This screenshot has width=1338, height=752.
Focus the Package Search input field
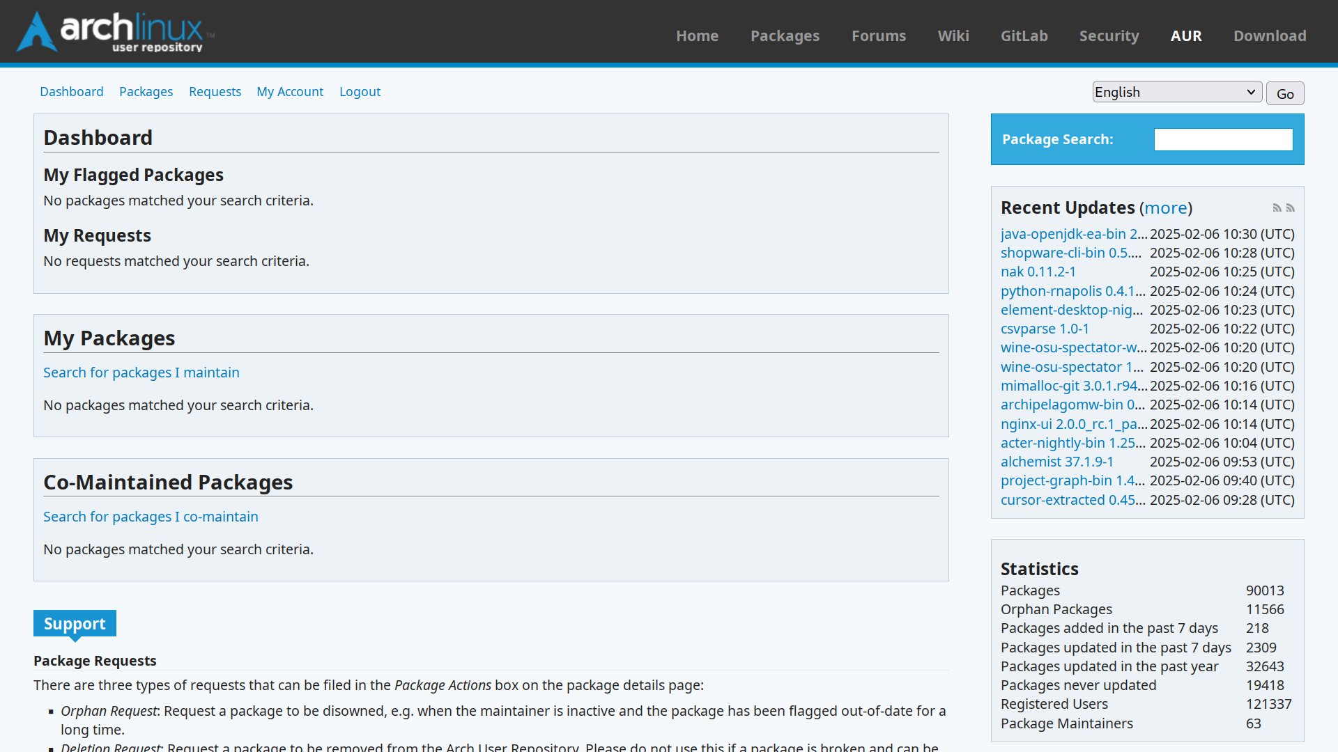tap(1223, 139)
